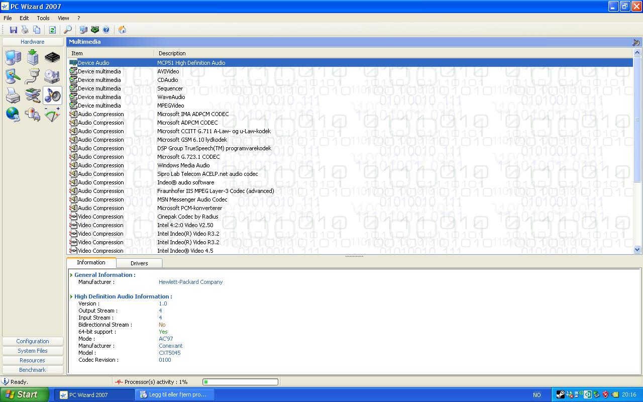Viewport: 643px width, 402px height.
Task: Select the AVIVideo device multimedia row
Action: pyautogui.click(x=350, y=71)
